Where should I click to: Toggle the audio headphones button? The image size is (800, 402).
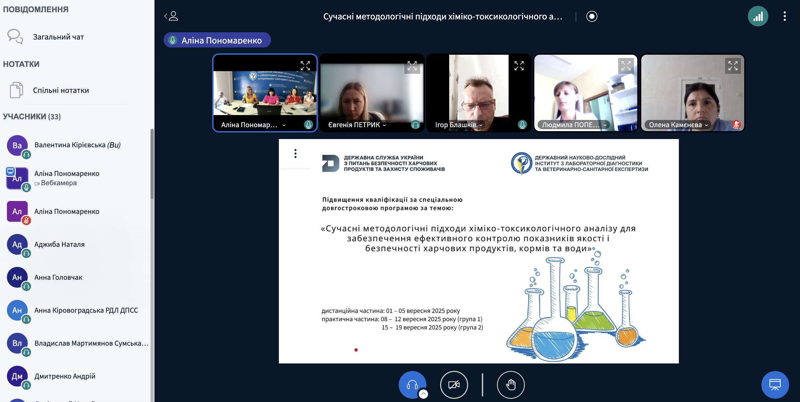pos(412,385)
